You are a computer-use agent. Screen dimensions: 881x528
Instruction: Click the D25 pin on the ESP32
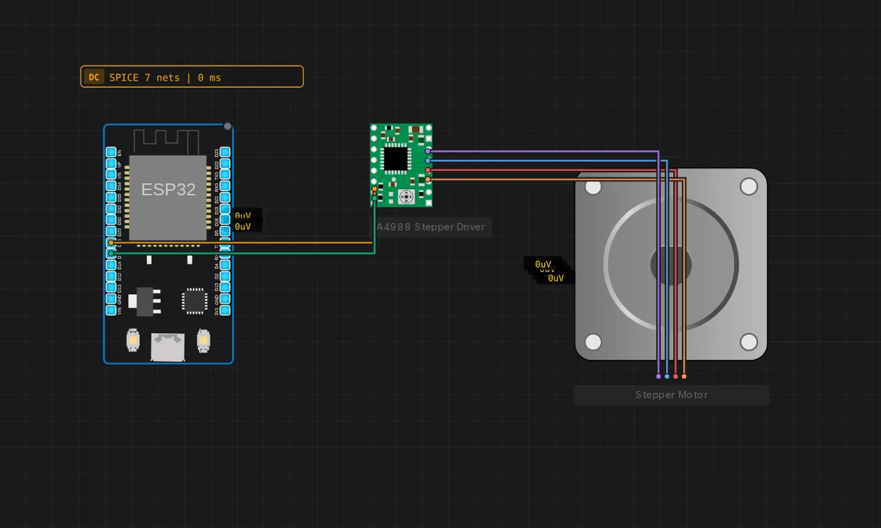[x=111, y=231]
